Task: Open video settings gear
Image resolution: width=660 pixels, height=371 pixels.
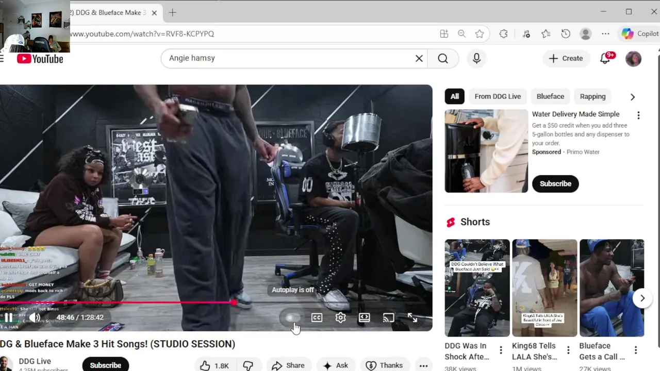Action: click(x=340, y=318)
